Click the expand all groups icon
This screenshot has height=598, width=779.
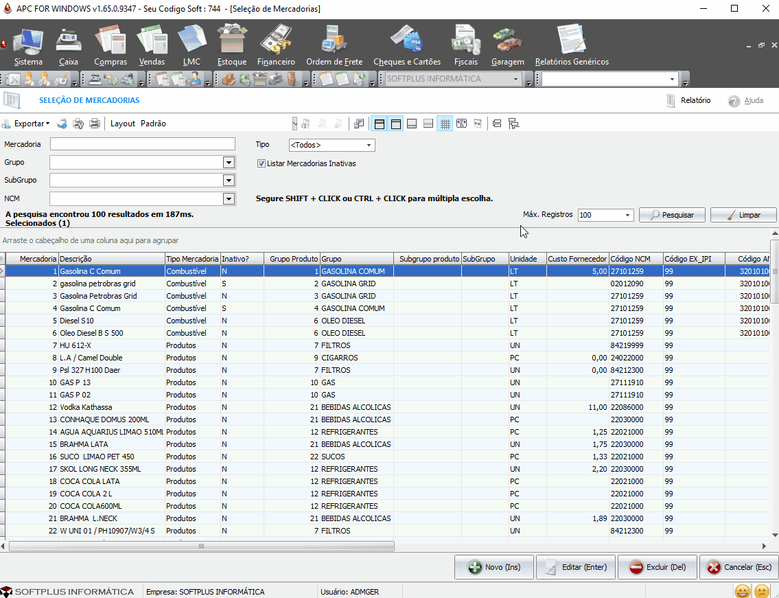(x=497, y=124)
